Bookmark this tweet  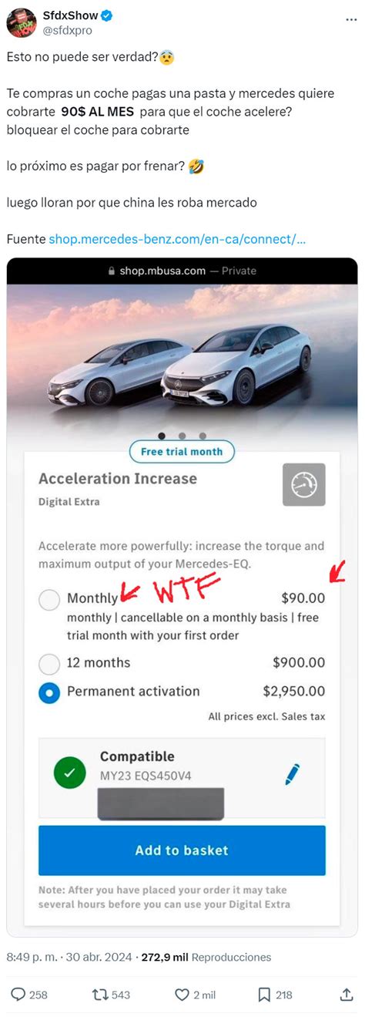263,995
